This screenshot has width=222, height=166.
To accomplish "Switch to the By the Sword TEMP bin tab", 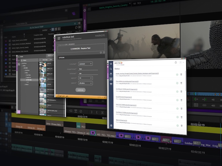I will 37,27.
